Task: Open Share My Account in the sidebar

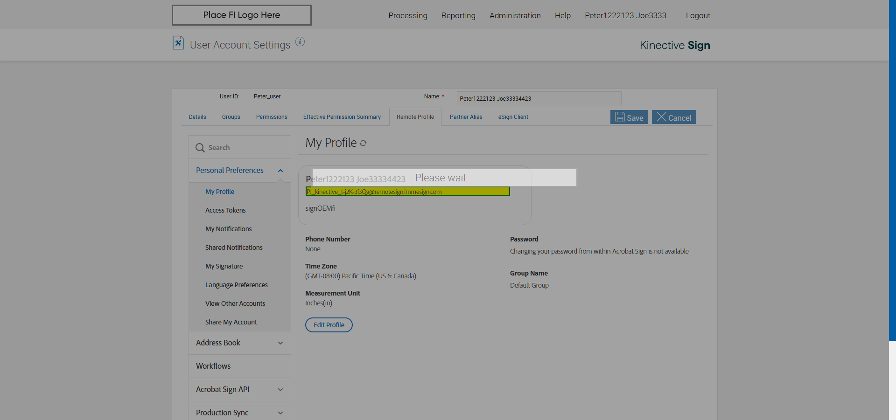Action: click(231, 322)
